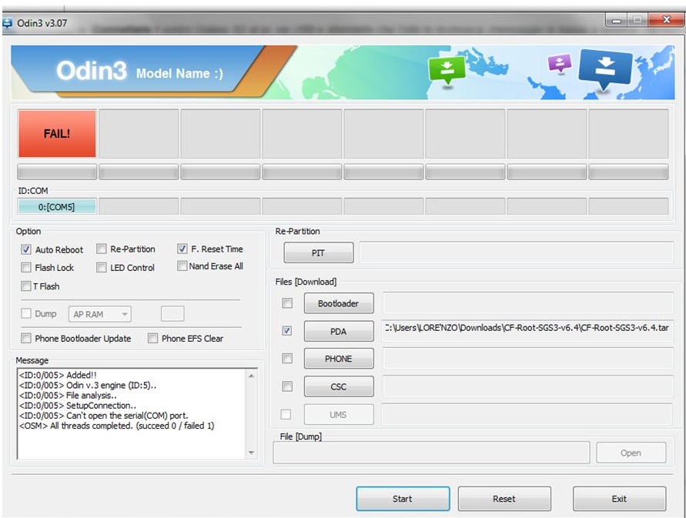Click the Bootloader file path field

[527, 303]
